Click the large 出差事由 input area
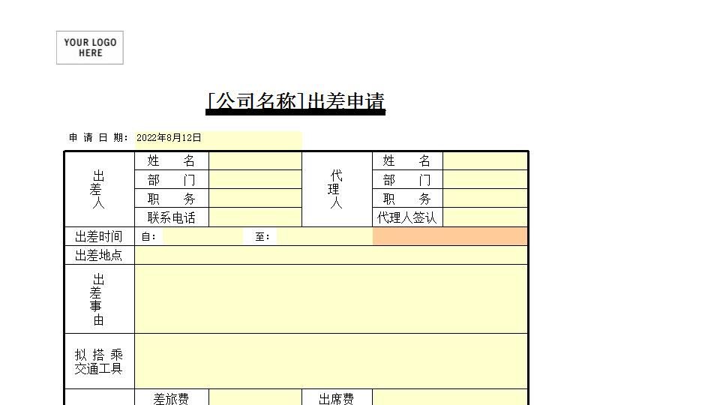Image resolution: width=720 pixels, height=405 pixels. click(x=331, y=299)
